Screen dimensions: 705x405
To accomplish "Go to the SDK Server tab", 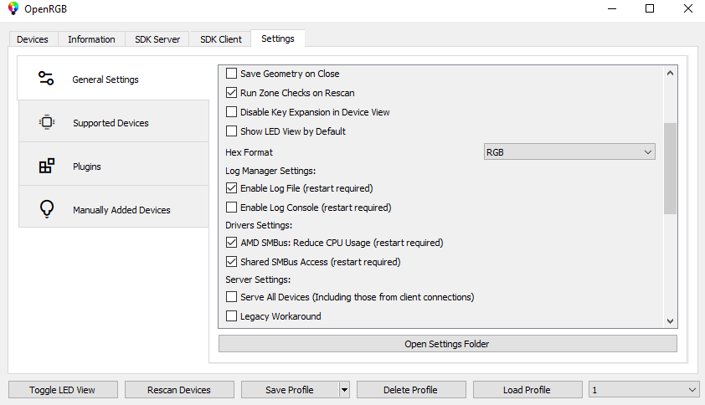I will tap(157, 39).
